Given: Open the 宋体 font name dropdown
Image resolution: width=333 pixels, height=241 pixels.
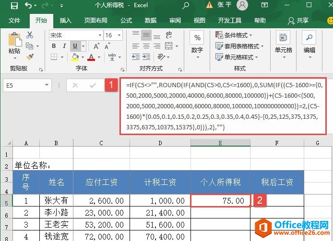Looking at the screenshot, I should pyautogui.click(x=100, y=35).
